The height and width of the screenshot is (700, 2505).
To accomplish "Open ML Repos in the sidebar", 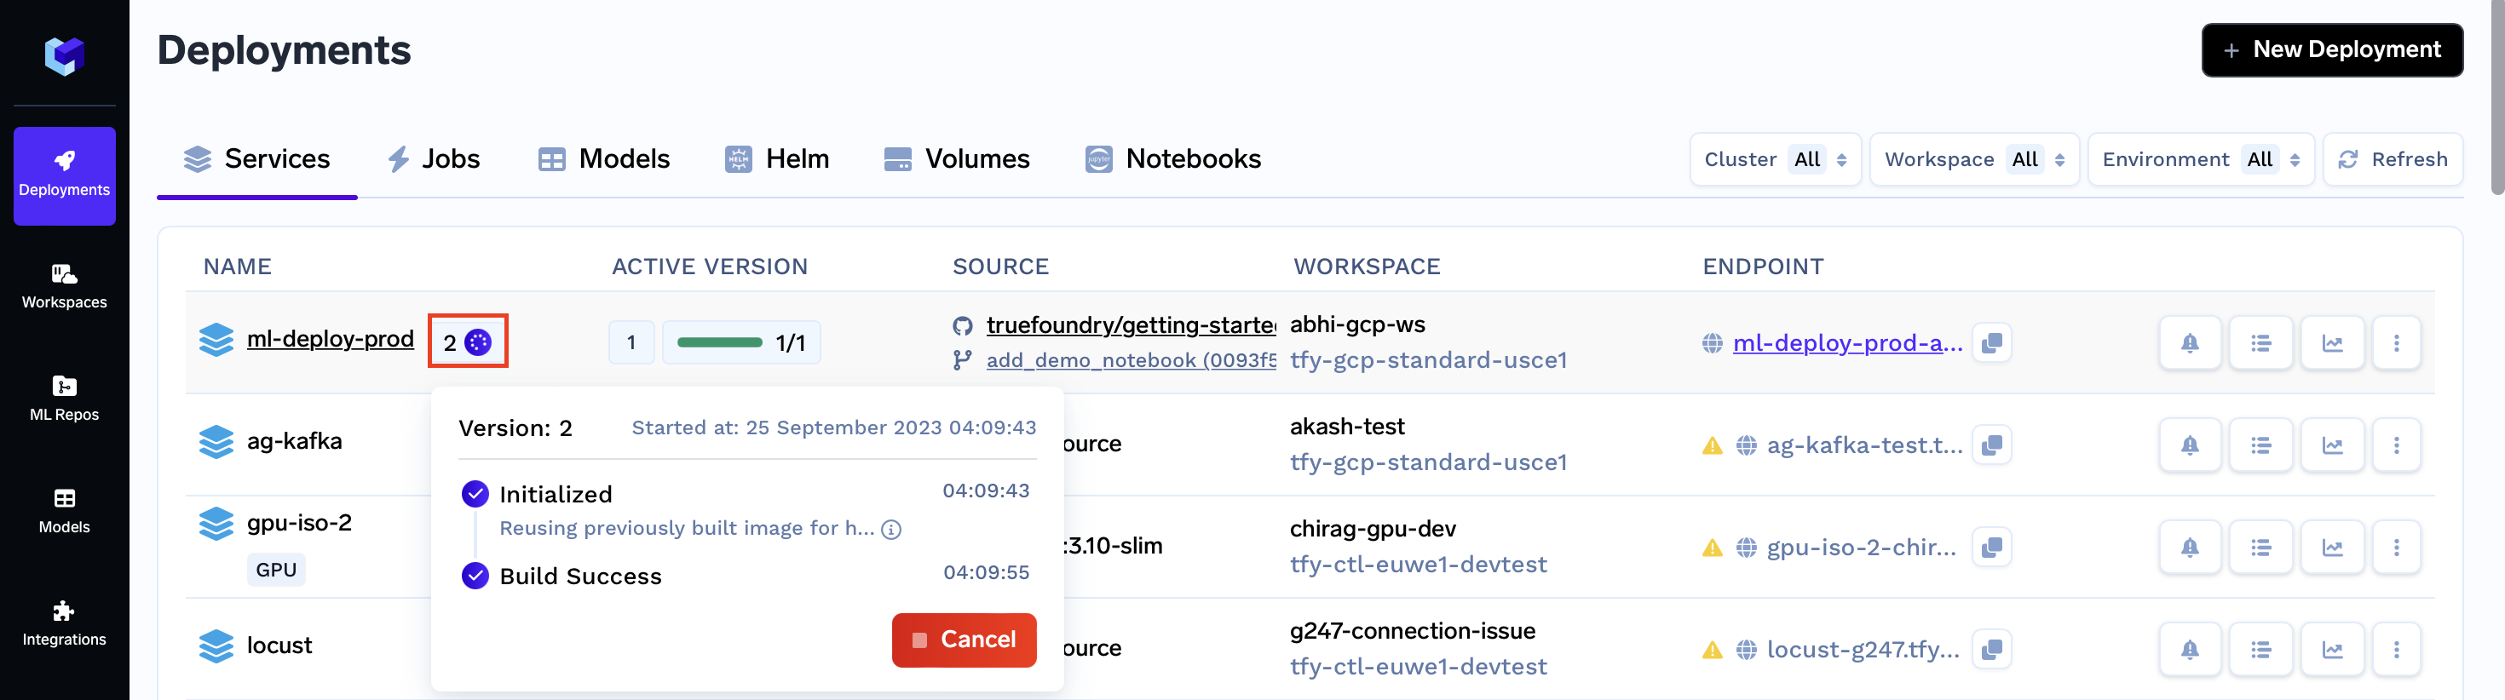I will 64,399.
